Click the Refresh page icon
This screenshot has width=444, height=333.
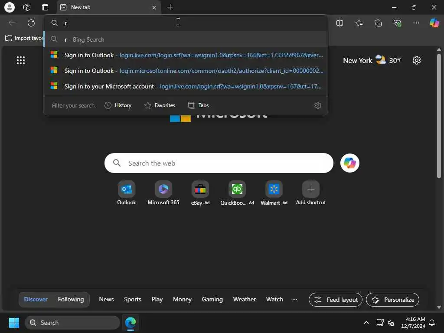tap(31, 23)
